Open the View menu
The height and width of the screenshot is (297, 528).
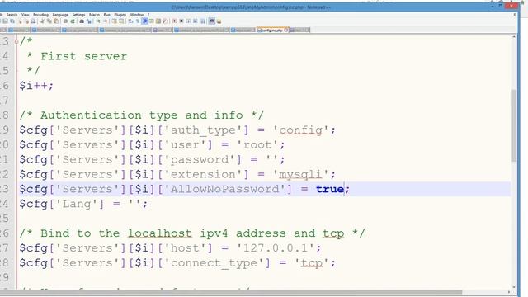tap(26, 15)
